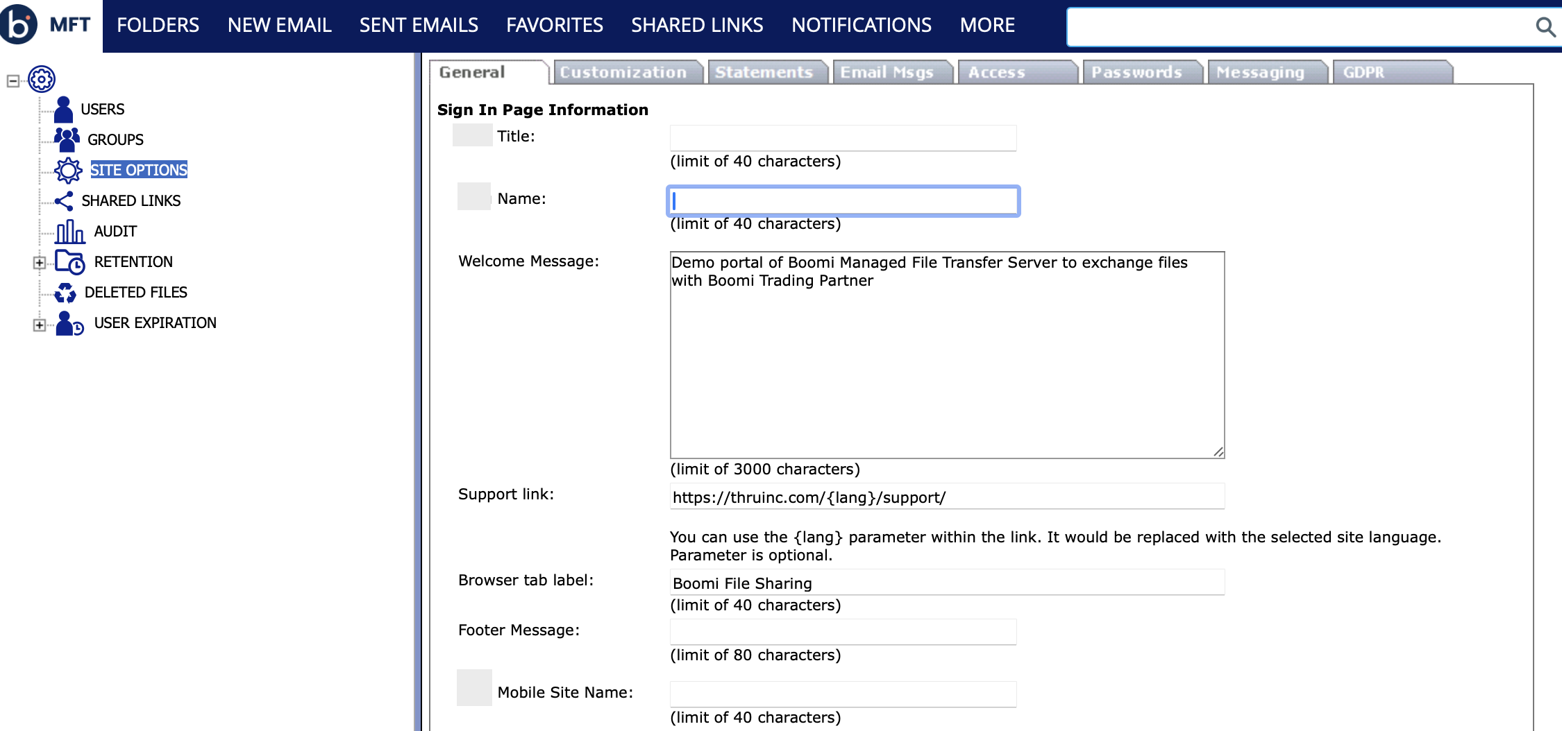The image size is (1562, 731).
Task: Expand the Retention tree node
Action: click(x=40, y=263)
